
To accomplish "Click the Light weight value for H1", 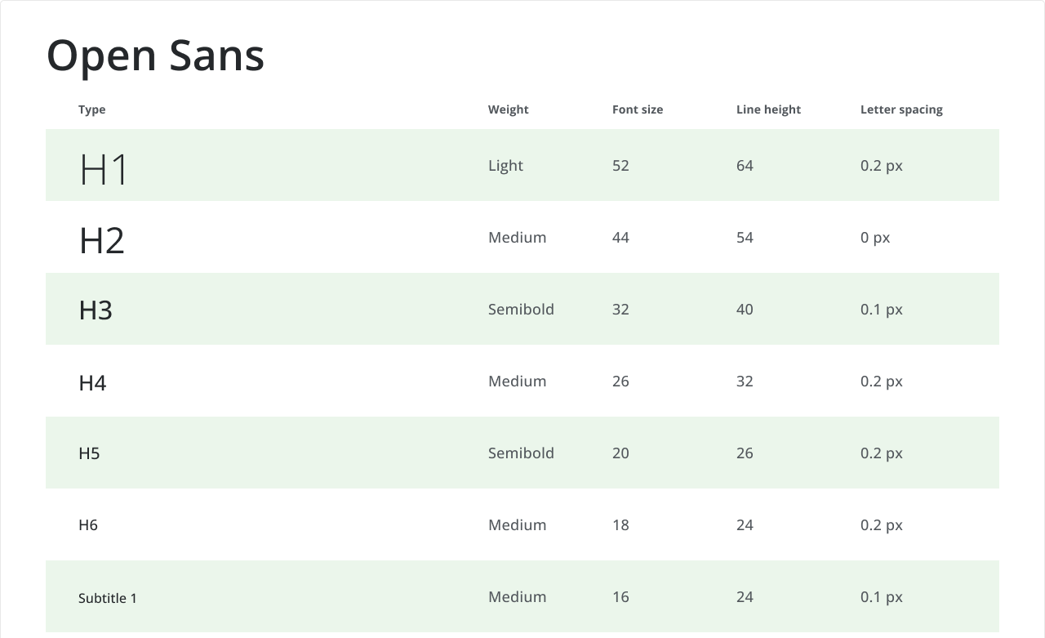I will 505,166.
